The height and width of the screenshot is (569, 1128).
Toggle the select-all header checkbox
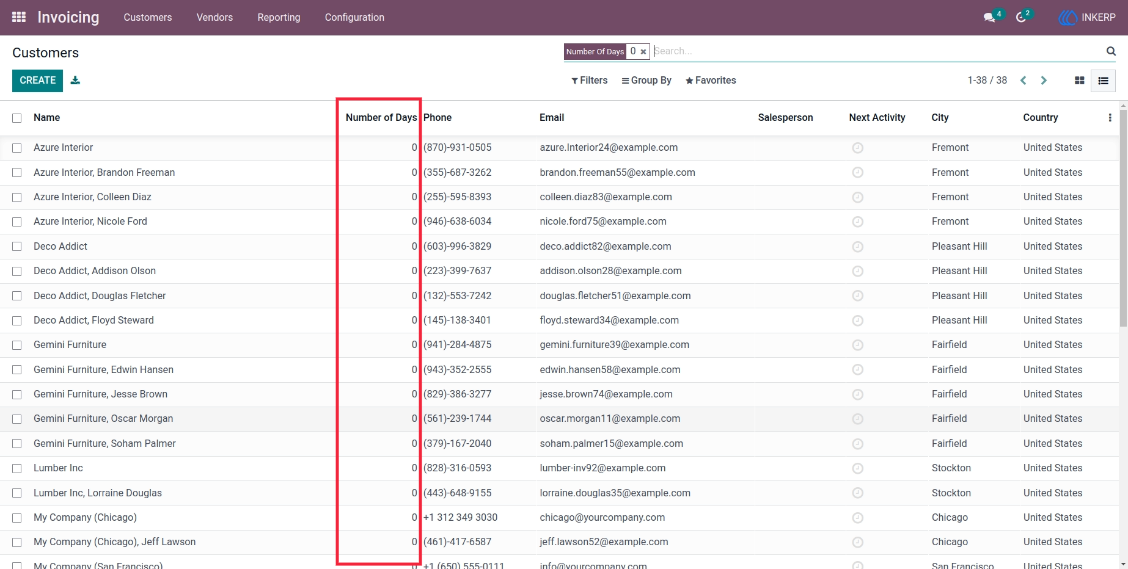click(x=17, y=118)
